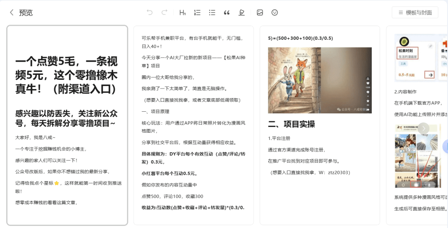Click the 二、项目实操 heading
The width and height of the screenshot is (448, 228).
pos(291,124)
